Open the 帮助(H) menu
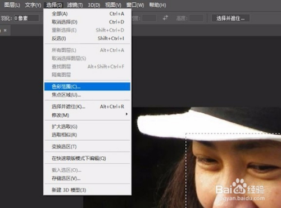 coord(157,5)
